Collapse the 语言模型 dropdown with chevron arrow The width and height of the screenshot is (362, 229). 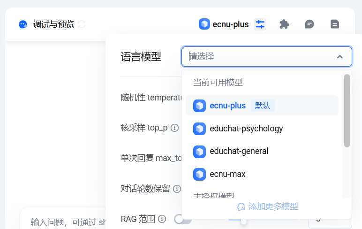click(x=339, y=57)
